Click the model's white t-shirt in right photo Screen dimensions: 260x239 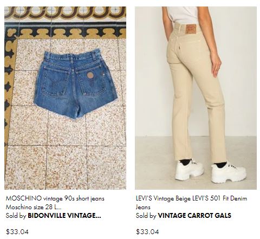pos(183,15)
